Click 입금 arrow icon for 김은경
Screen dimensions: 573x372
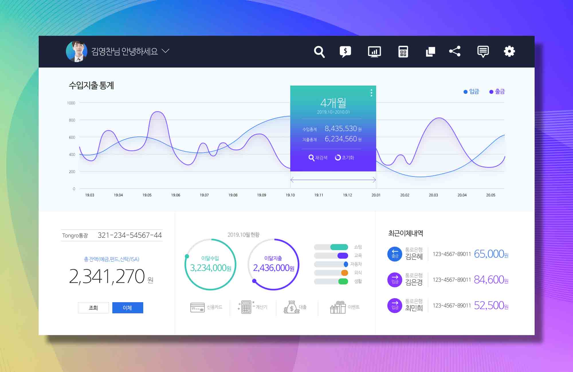[x=395, y=280]
